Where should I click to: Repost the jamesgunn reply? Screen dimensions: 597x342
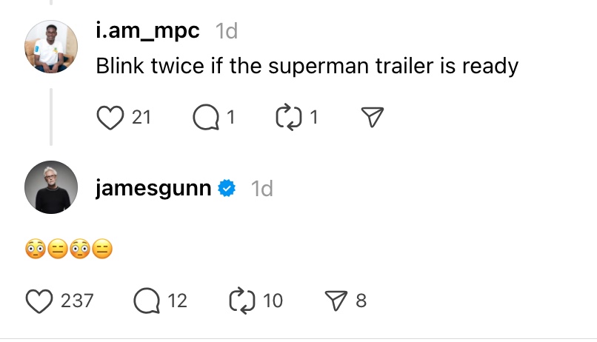tap(243, 301)
